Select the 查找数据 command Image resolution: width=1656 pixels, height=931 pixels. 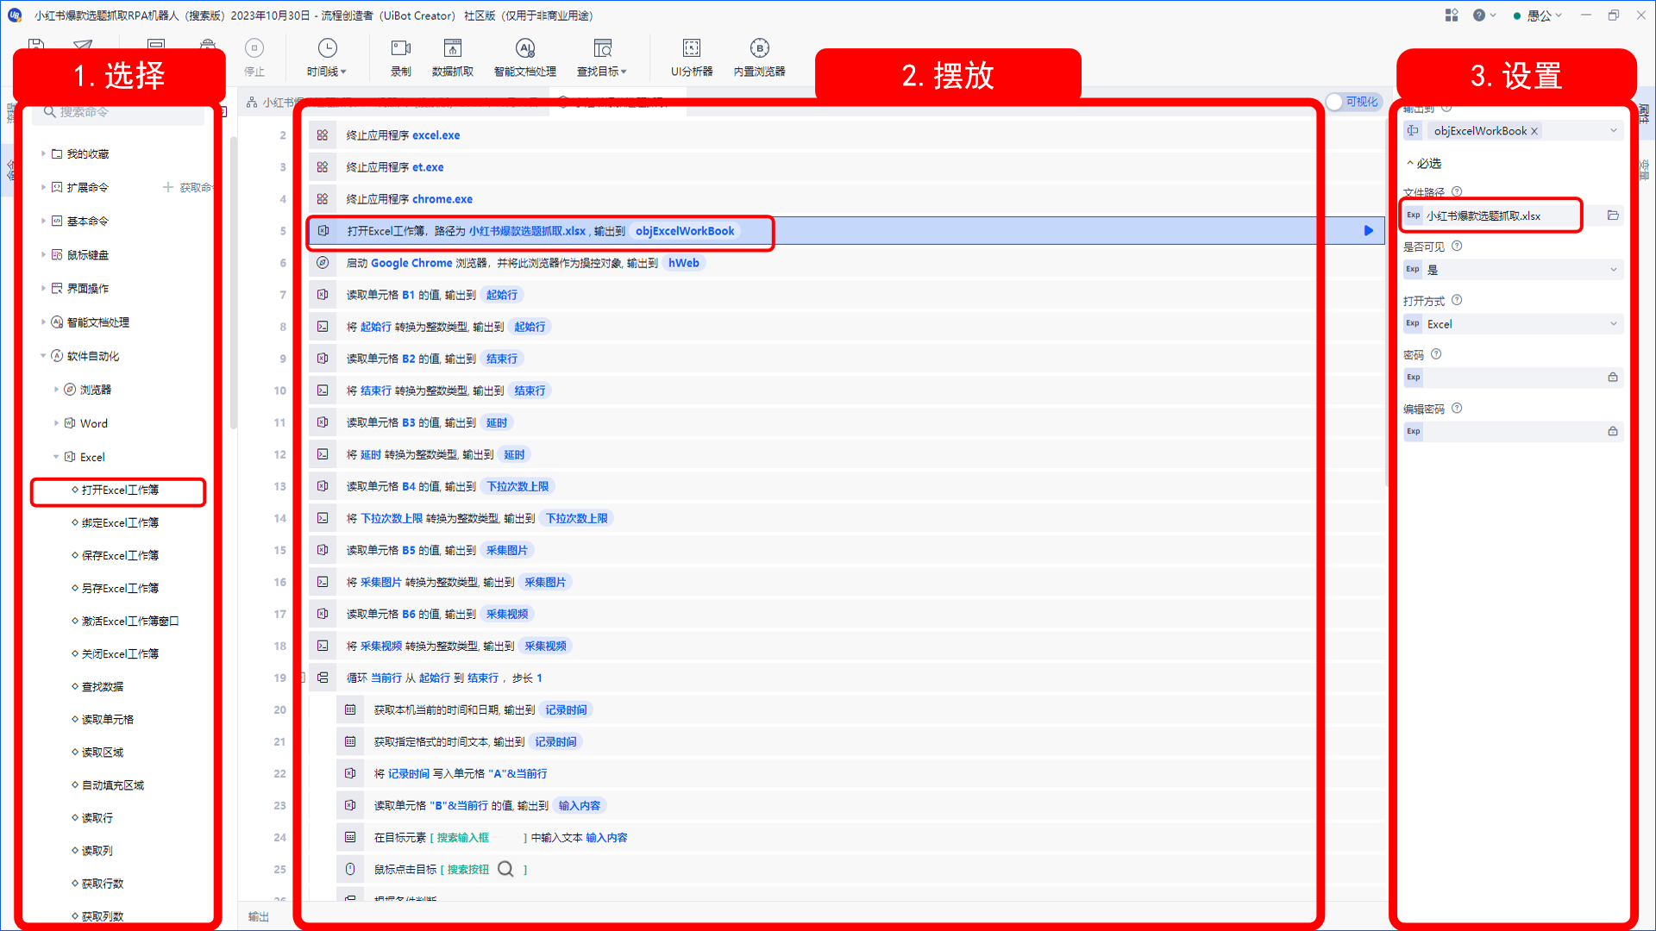coord(103,687)
